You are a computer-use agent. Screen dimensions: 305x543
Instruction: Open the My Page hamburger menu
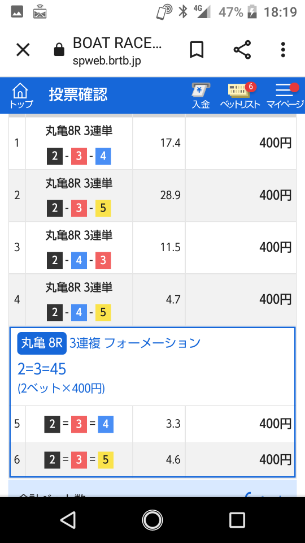point(285,96)
